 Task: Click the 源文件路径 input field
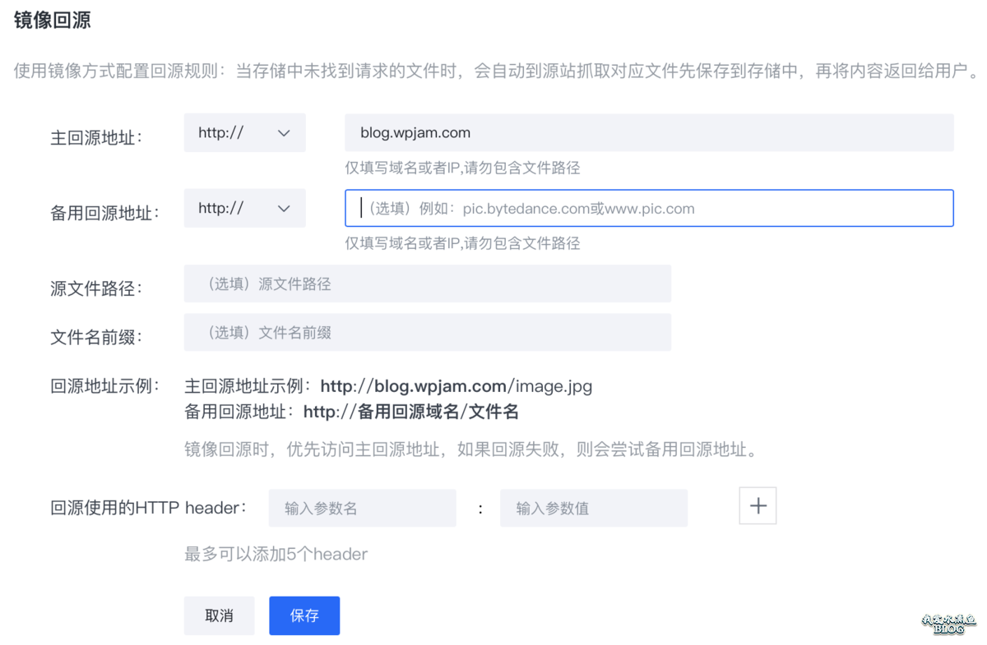(428, 283)
